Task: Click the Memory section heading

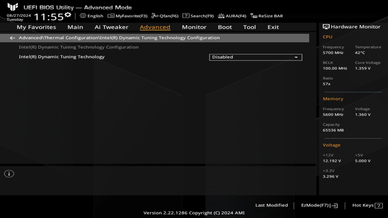Action: click(333, 99)
